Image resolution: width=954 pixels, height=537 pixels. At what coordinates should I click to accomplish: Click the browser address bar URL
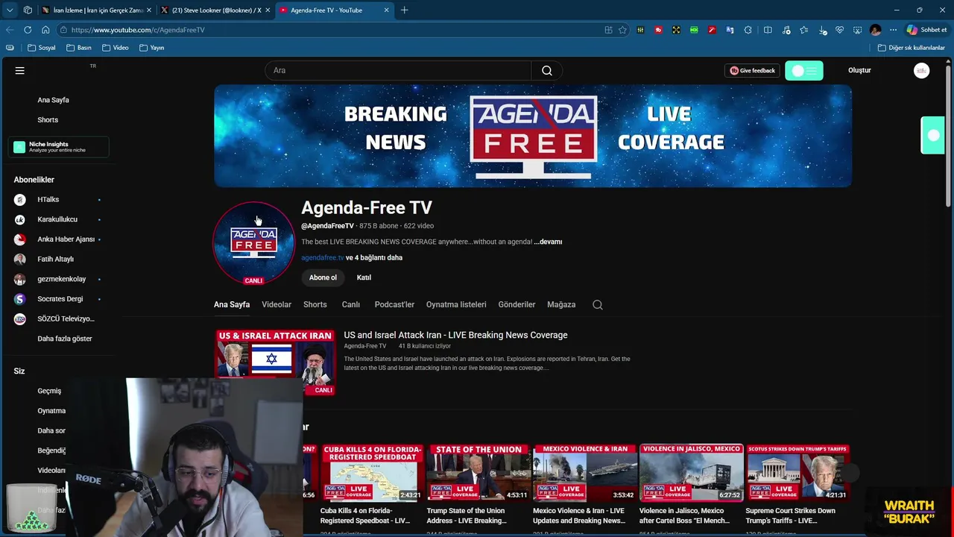click(138, 30)
